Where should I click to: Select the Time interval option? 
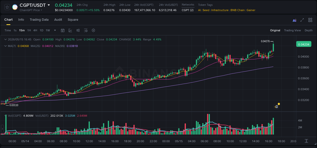8,30
